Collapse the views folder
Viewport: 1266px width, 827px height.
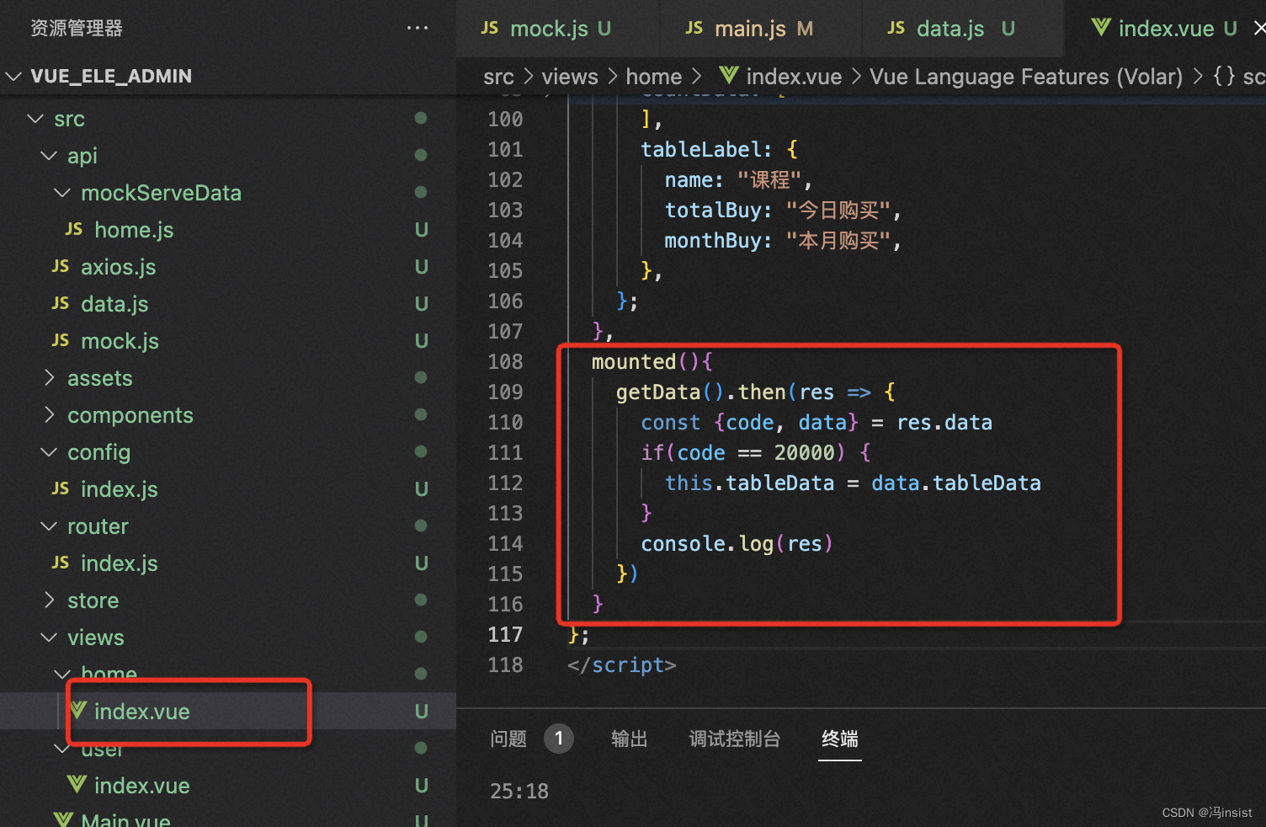(x=49, y=638)
